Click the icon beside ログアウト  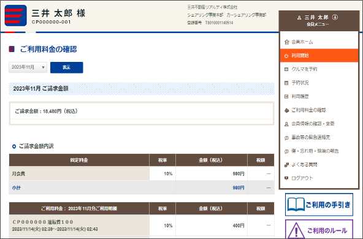(x=286, y=178)
